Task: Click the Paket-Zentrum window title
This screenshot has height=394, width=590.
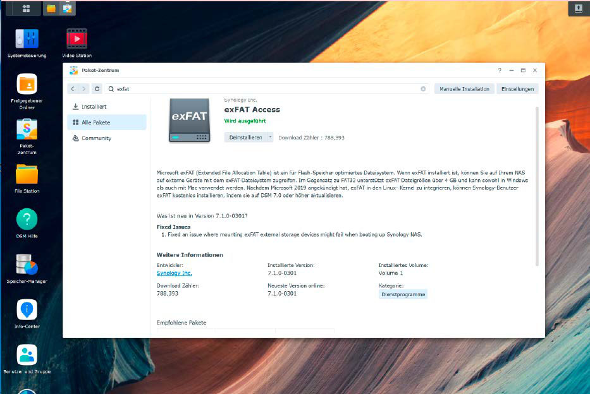Action: (101, 70)
